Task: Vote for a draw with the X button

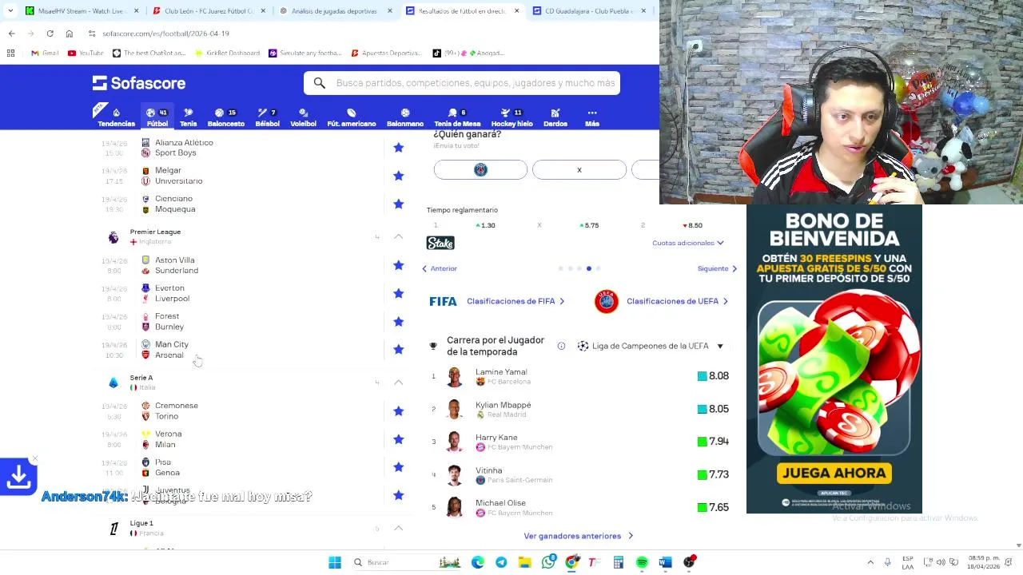Action: pyautogui.click(x=579, y=169)
